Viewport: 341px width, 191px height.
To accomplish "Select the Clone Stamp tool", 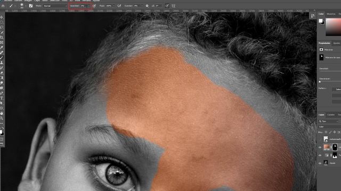I will coord(2,63).
